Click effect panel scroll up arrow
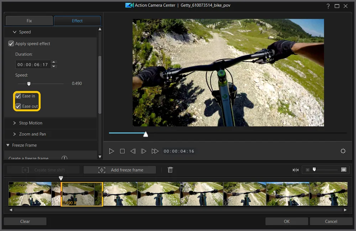Viewport: 356px width, 231px height. click(100, 29)
